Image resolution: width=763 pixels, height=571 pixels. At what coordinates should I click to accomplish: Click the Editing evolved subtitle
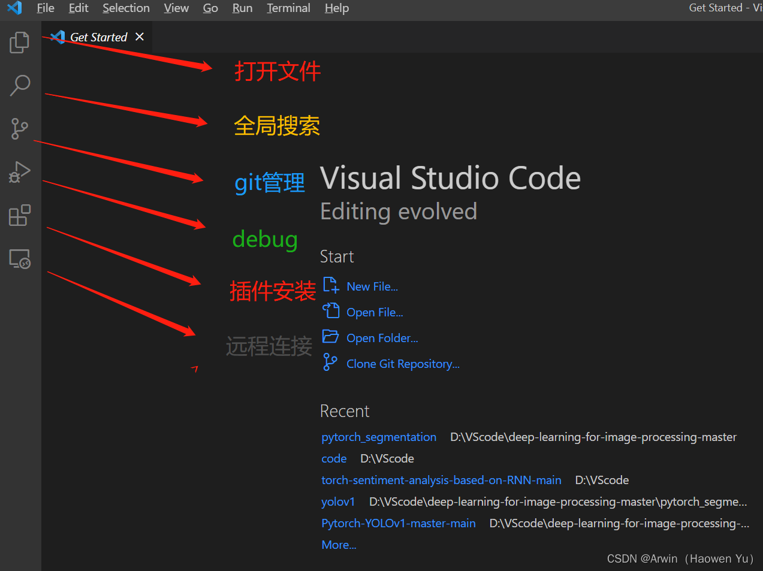399,212
